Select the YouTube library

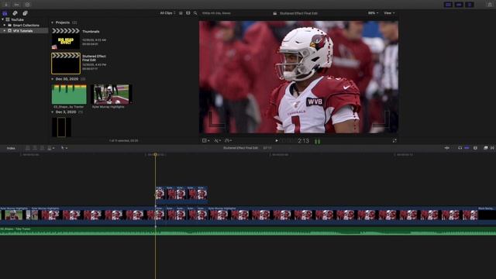[x=17, y=19]
